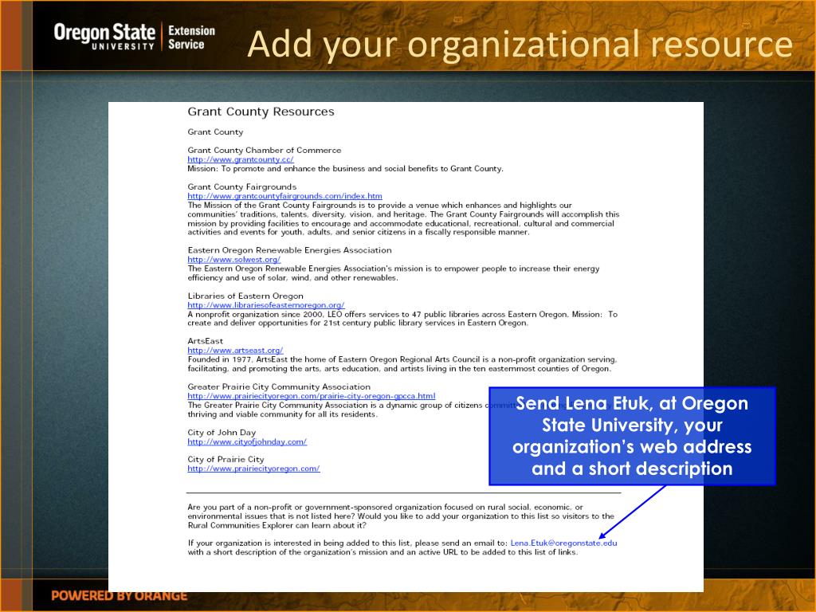Image resolution: width=816 pixels, height=612 pixels.
Task: Click 'Eastern Oregon Renewable Energies Association' title
Action: click(289, 250)
